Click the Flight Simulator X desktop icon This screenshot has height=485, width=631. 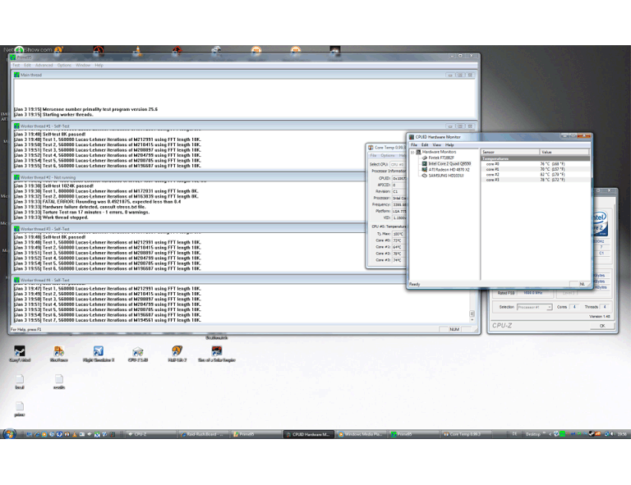(x=98, y=352)
